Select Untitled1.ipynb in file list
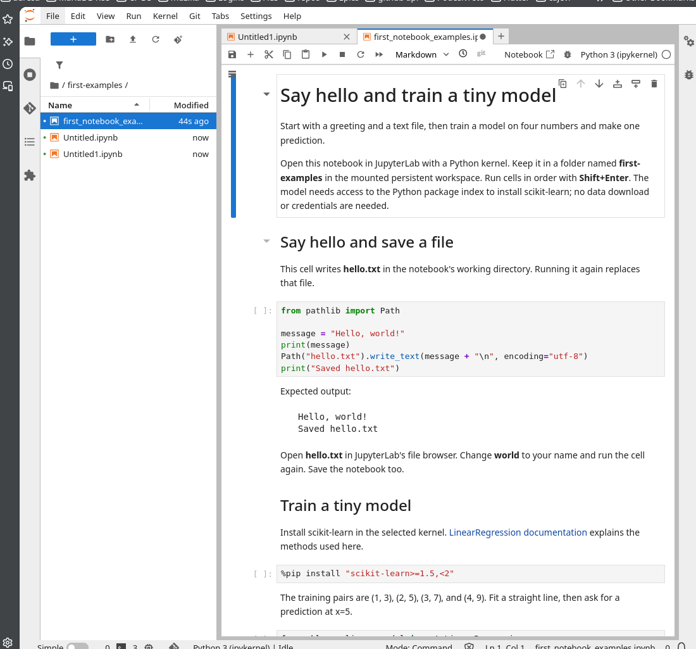This screenshot has width=696, height=649. [x=128, y=154]
